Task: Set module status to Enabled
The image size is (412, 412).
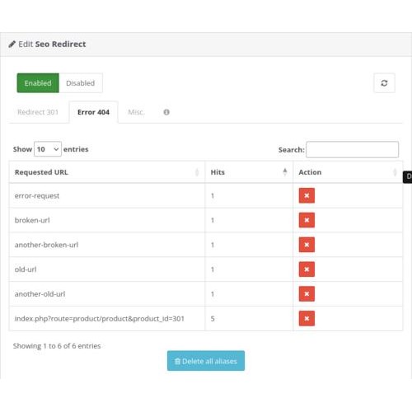Action: (38, 83)
